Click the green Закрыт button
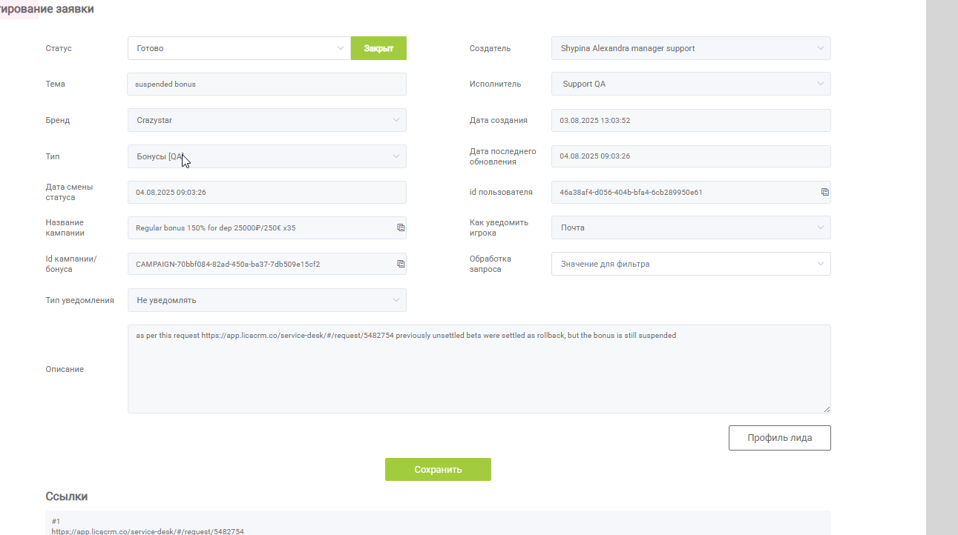This screenshot has width=958, height=535. (378, 48)
